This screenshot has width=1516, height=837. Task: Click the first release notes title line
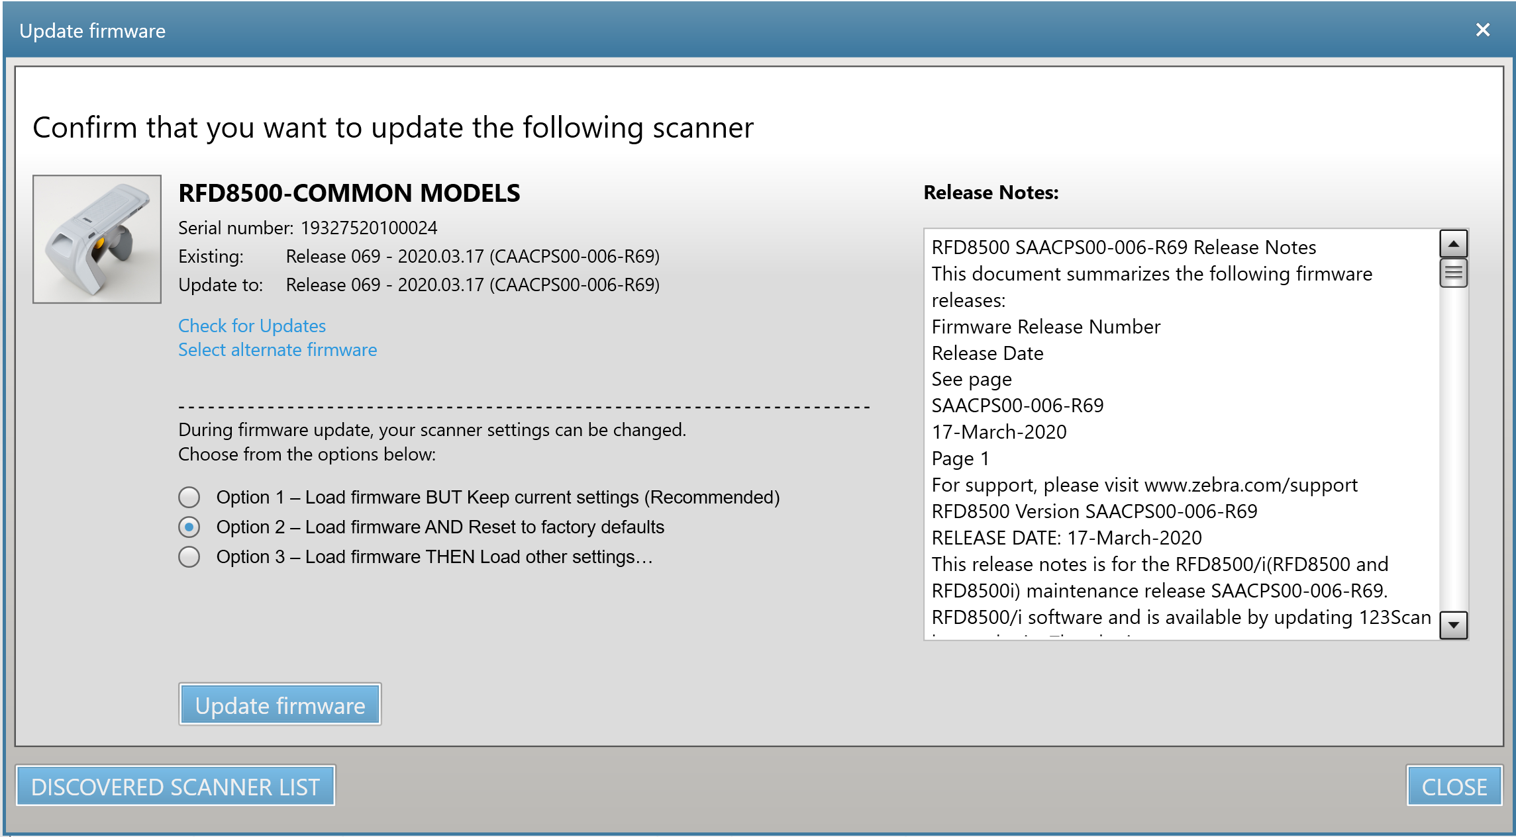click(1123, 247)
